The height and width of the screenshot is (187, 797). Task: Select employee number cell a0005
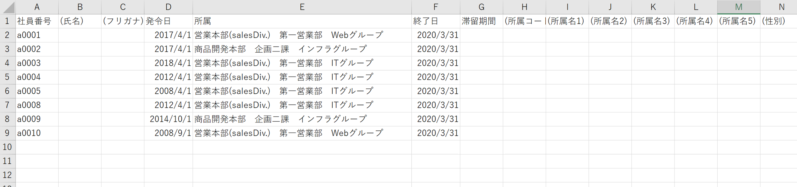coord(37,91)
